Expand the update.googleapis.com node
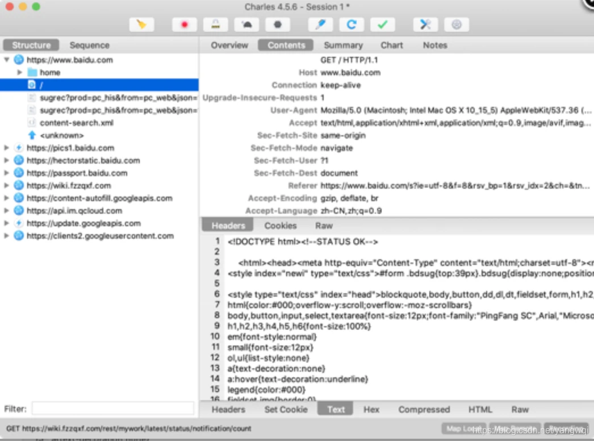Screen dimensions: 594x441 [6, 223]
